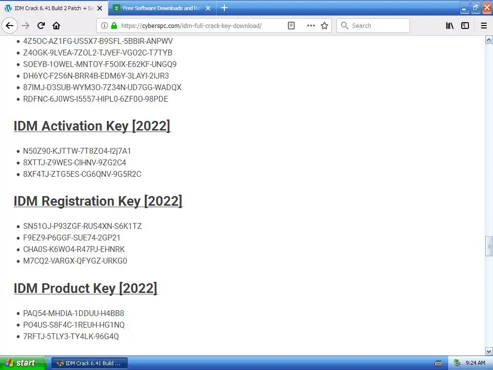Show sidebars icon in toolbar
The height and width of the screenshot is (370, 493).
pyautogui.click(x=465, y=26)
